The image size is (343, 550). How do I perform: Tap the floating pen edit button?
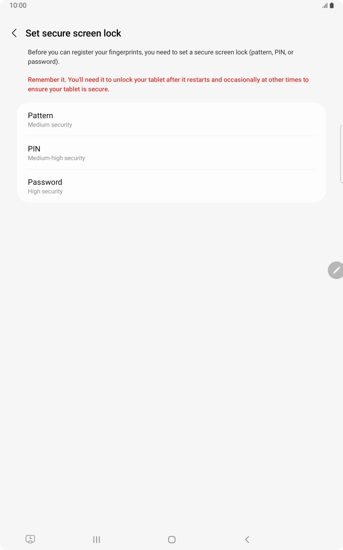(x=335, y=270)
